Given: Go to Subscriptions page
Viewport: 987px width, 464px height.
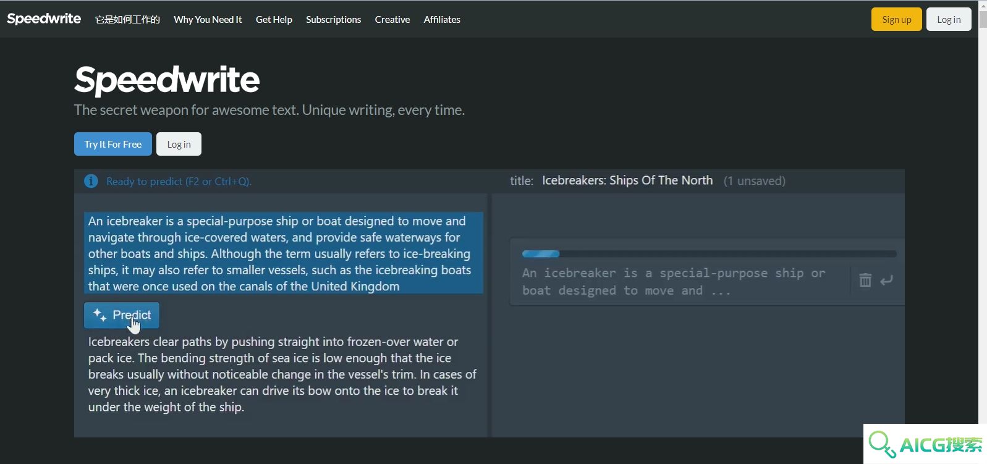Looking at the screenshot, I should tap(333, 19).
